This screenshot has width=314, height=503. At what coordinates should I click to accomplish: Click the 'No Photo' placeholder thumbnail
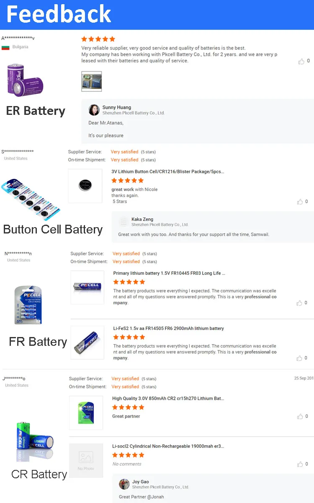tap(86, 460)
